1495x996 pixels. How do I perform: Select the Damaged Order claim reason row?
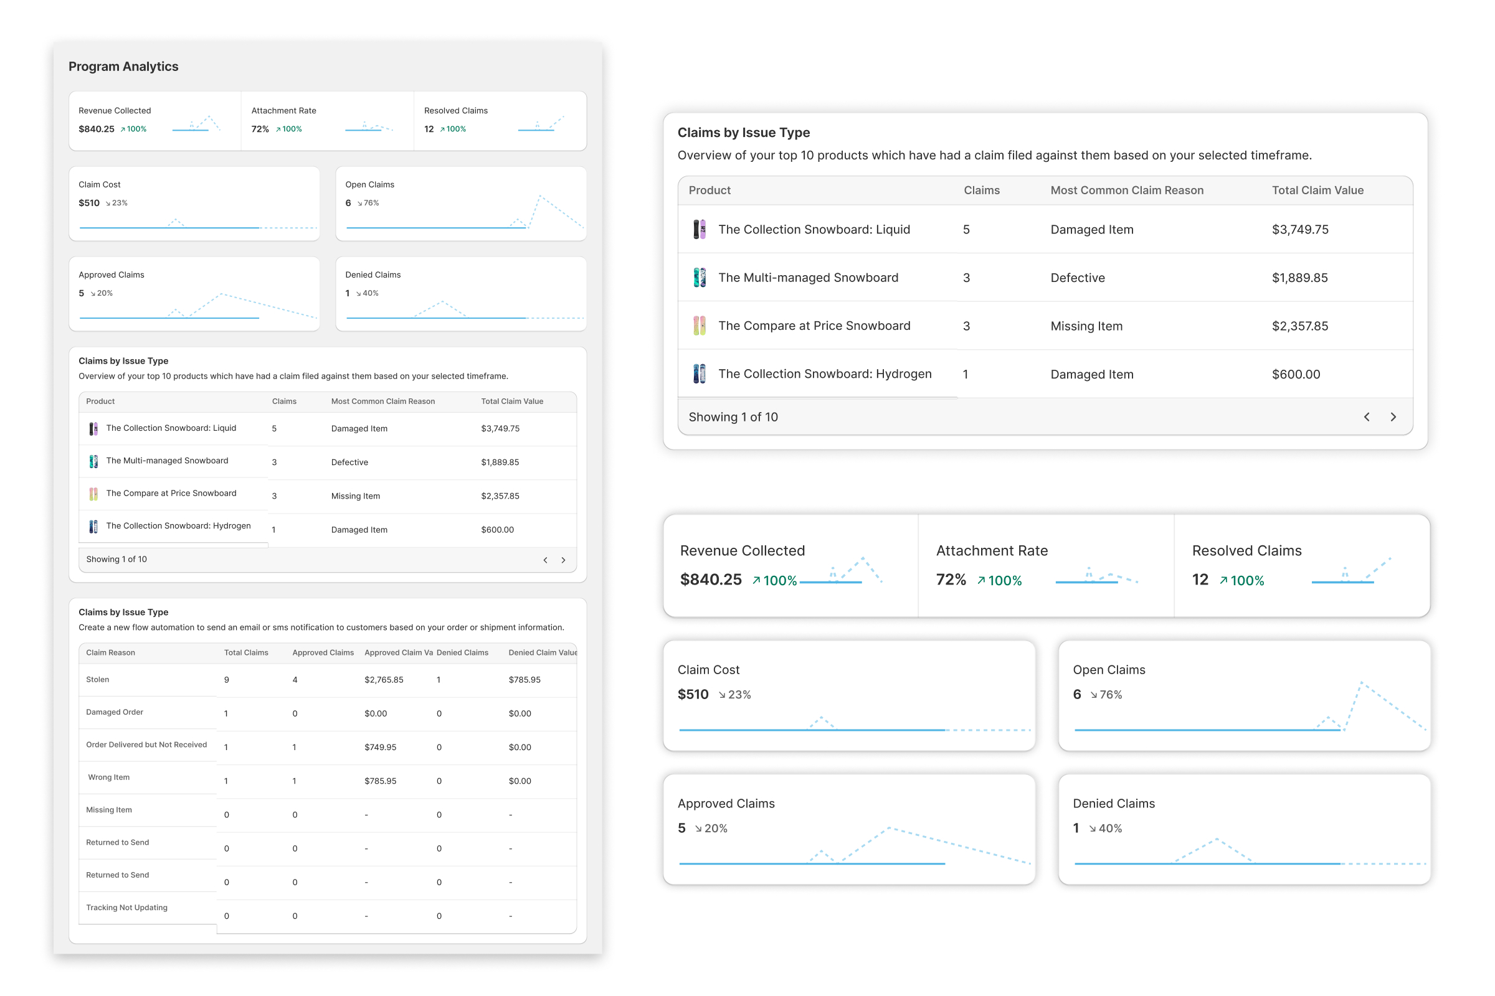point(328,713)
